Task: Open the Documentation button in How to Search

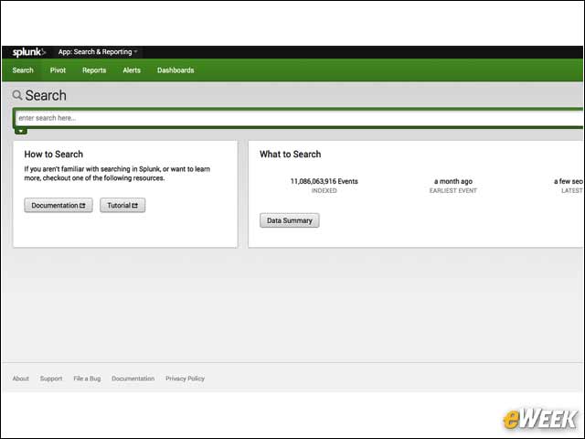Action: point(58,205)
